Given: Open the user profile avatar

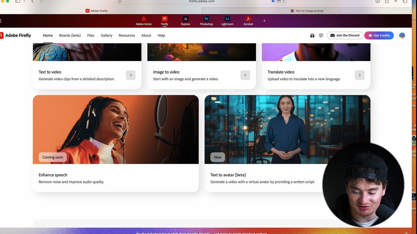Looking at the screenshot, I should pos(402,35).
